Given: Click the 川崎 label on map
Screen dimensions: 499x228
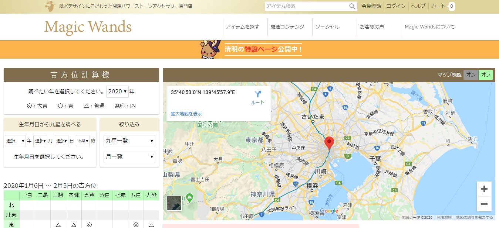Looking at the screenshot, I should [x=320, y=171].
